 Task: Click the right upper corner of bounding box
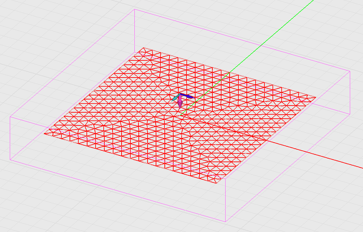(350, 72)
